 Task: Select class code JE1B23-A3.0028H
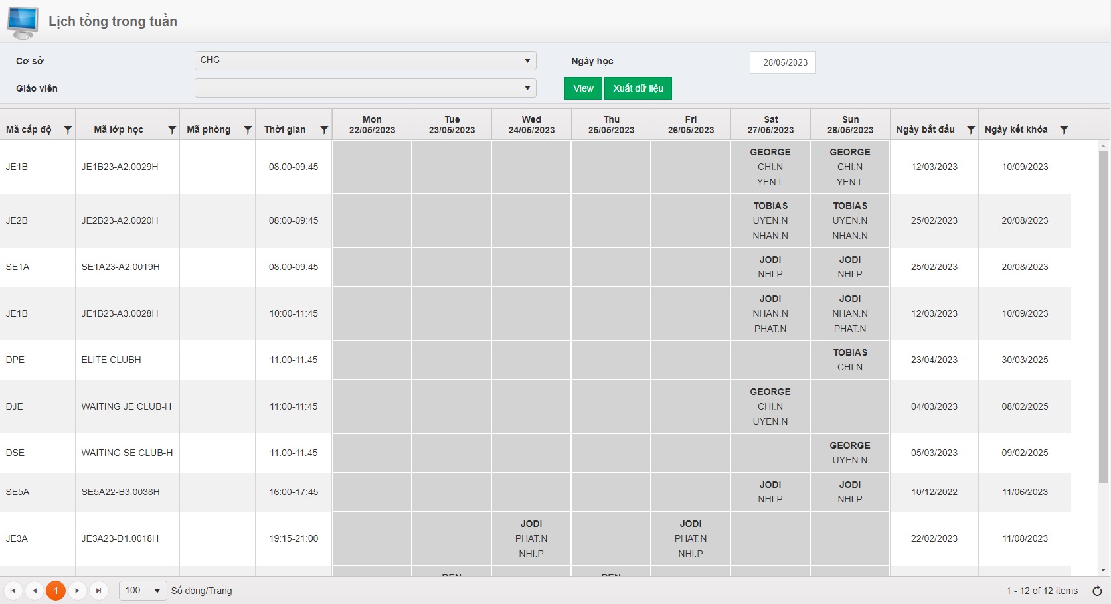120,313
